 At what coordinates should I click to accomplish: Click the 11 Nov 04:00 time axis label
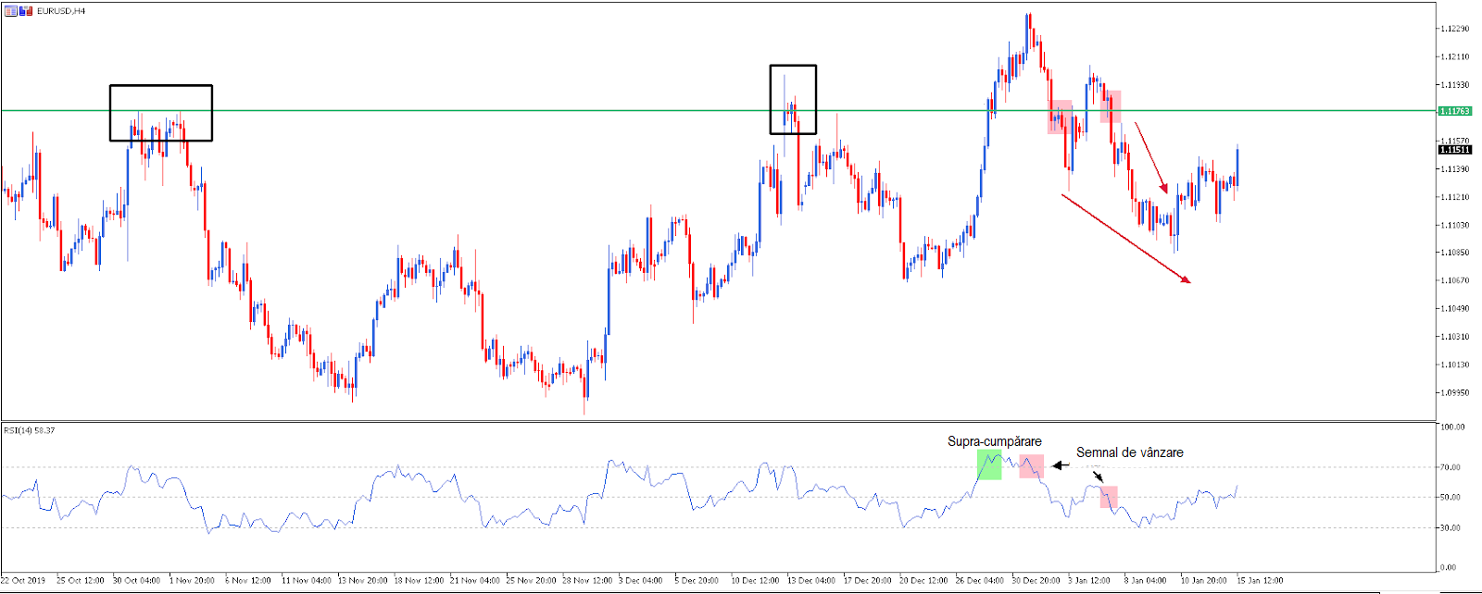307,581
